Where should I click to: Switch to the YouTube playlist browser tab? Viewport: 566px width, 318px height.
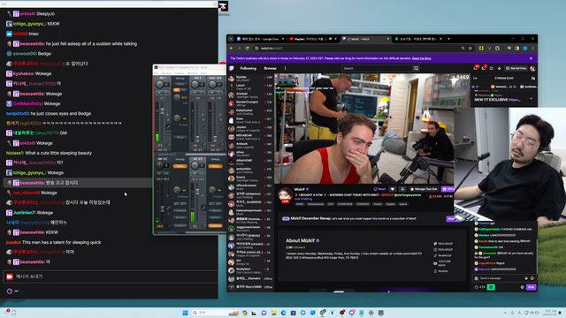(312, 39)
